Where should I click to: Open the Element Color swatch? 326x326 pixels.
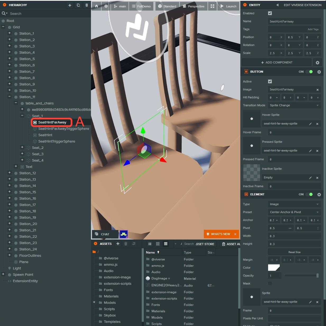point(274,268)
